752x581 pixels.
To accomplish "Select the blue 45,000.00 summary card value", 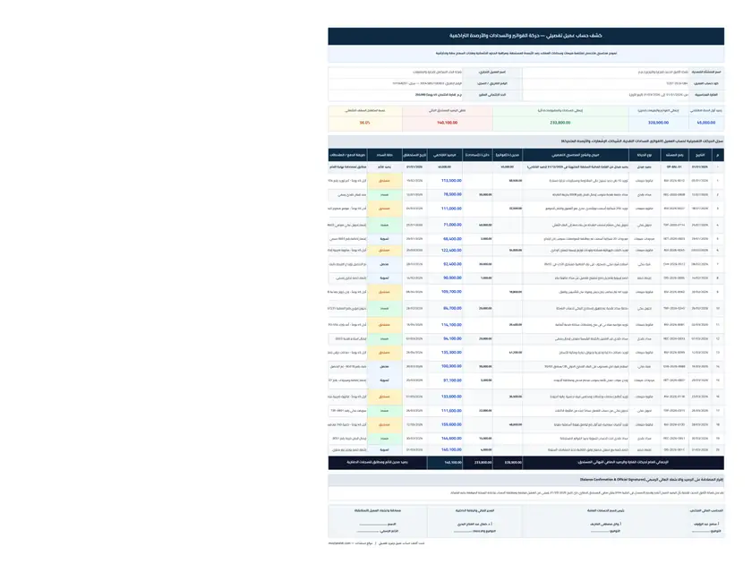I will click(x=706, y=123).
